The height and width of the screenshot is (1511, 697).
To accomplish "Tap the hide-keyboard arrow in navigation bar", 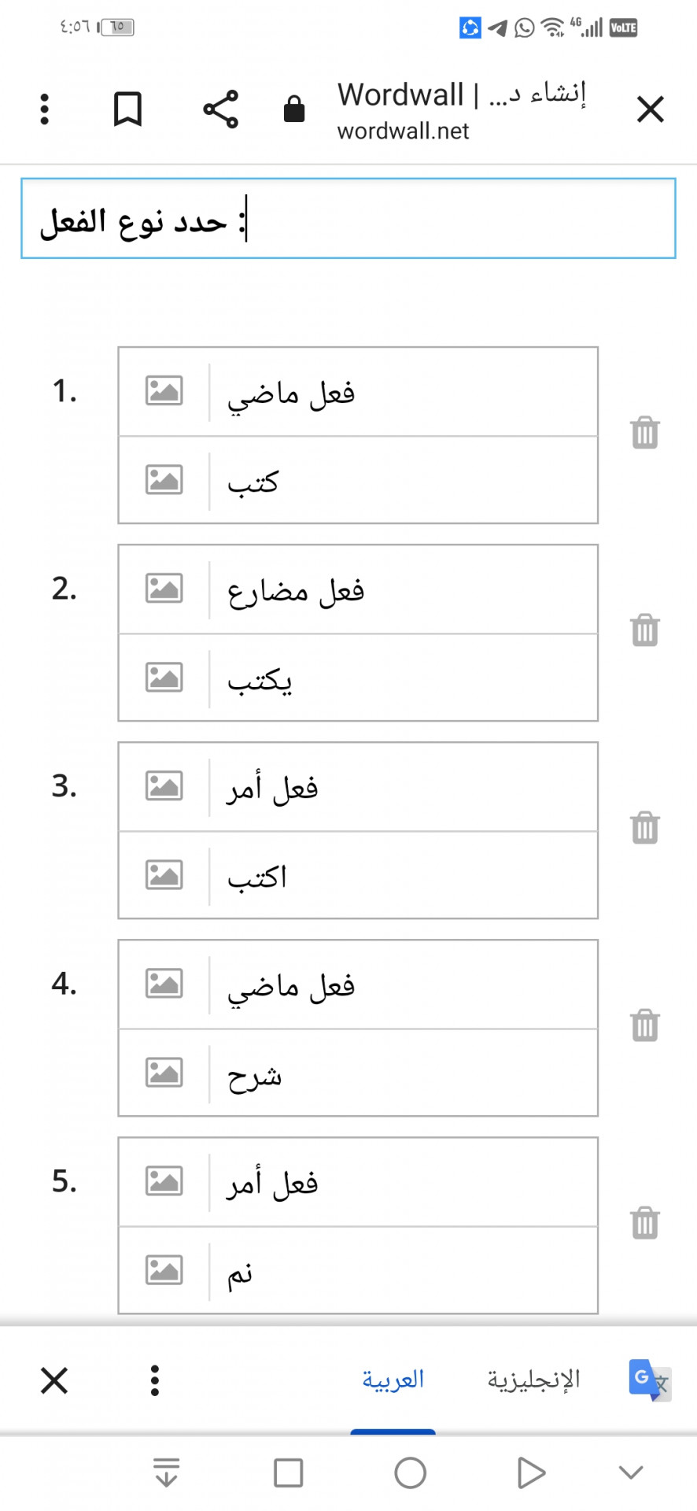I will point(166,1472).
